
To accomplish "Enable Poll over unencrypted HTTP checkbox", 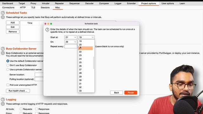I will [8, 85].
